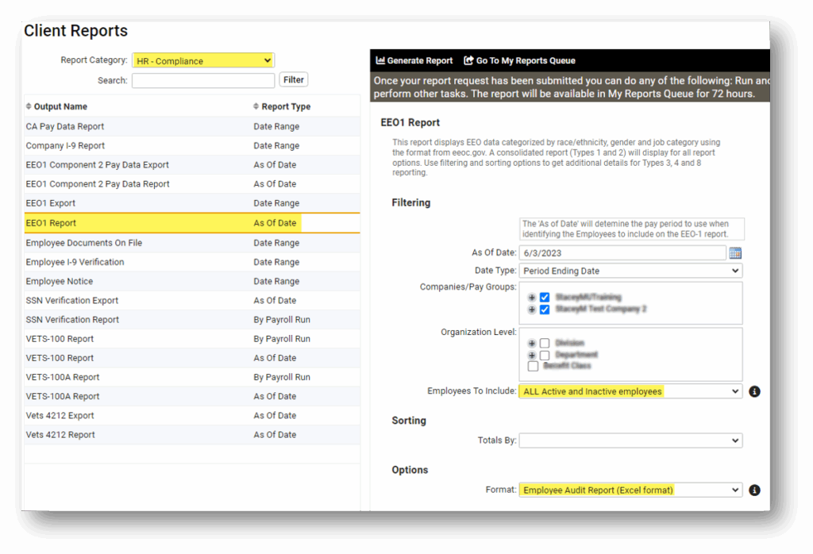
Task: Open the As Of Date calendar picker
Action: coord(734,253)
